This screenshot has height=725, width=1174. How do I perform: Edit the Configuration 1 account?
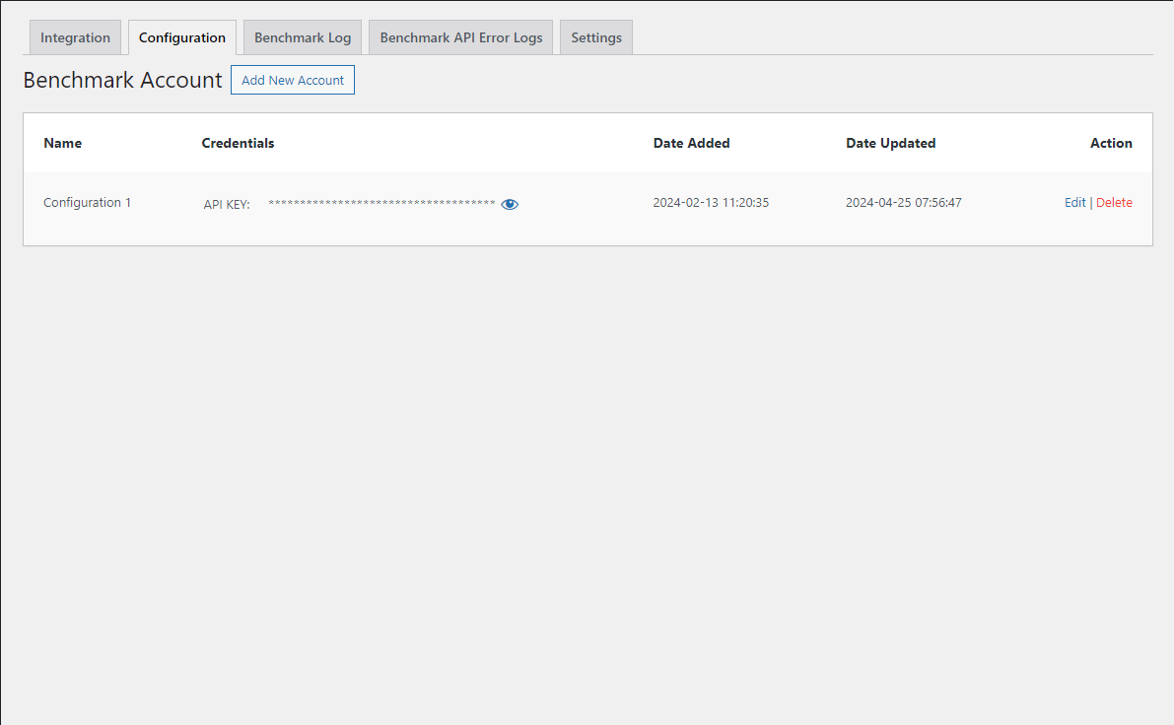pyautogui.click(x=1074, y=203)
